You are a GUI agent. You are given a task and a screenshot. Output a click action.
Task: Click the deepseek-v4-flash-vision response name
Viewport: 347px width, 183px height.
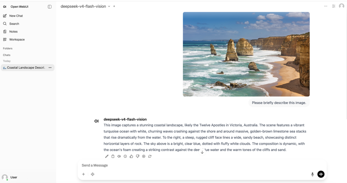125,119
